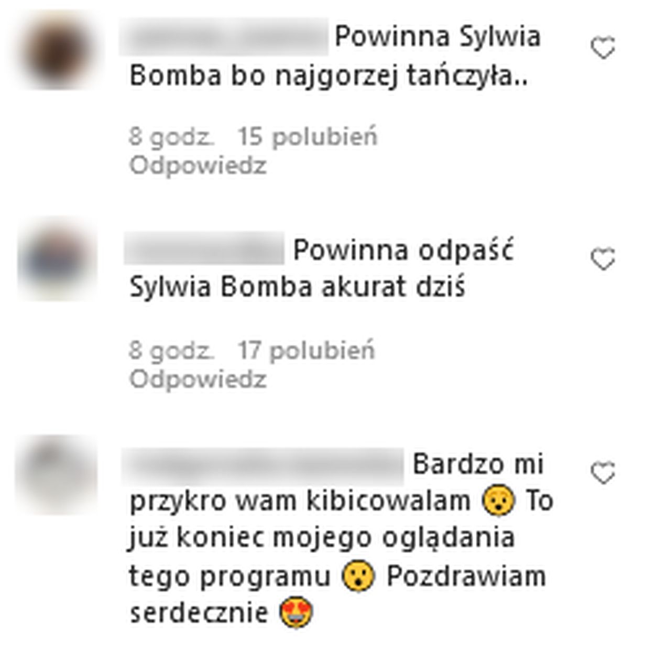Select the text 'Sylwia Bomba akurat dziś'

tap(297, 287)
